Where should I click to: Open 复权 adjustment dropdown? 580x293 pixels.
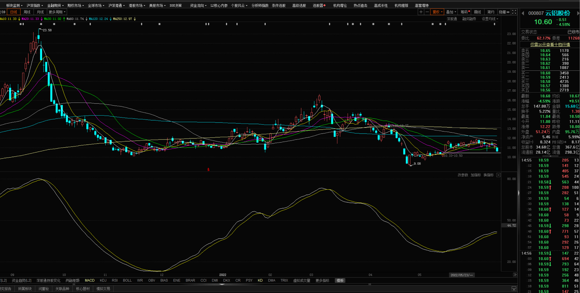pos(437,12)
